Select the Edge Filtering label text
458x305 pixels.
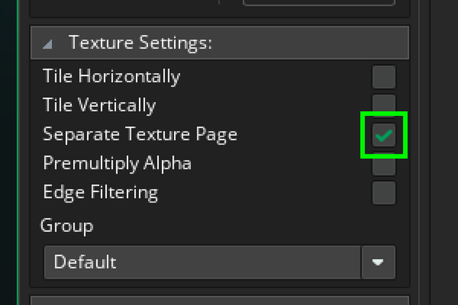[100, 192]
